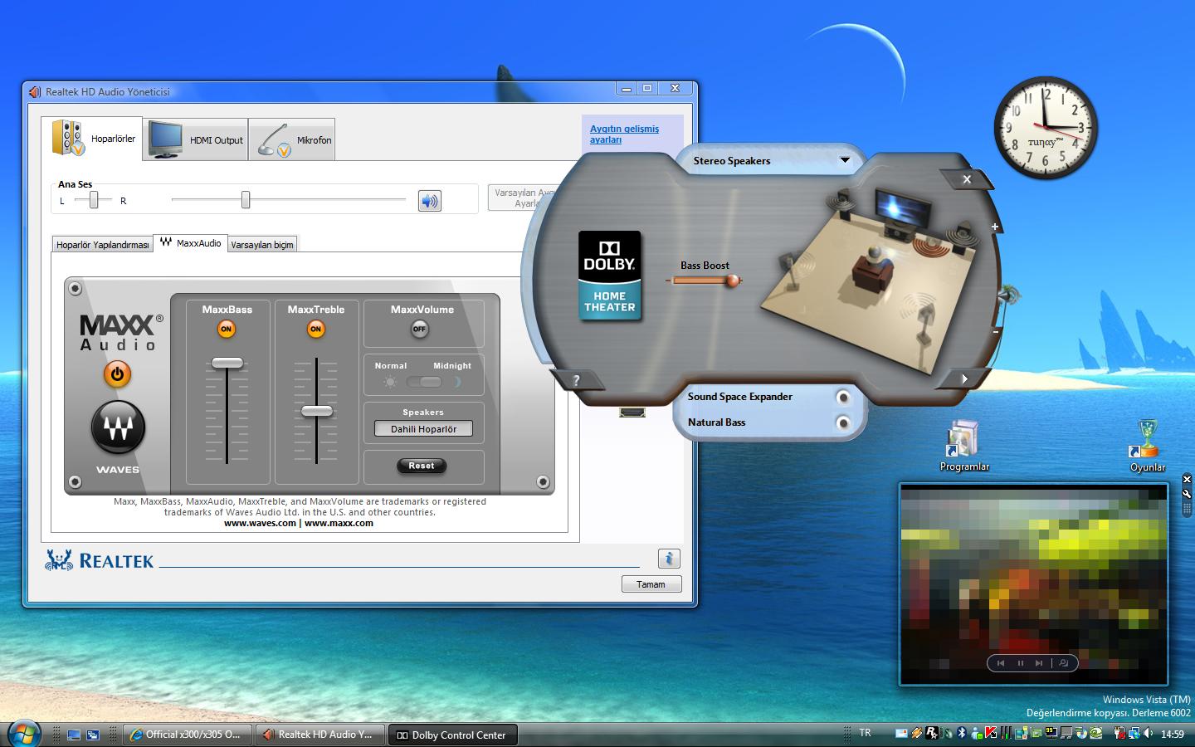
Task: Enable the Sound Space Expander radio button
Action: click(x=843, y=398)
